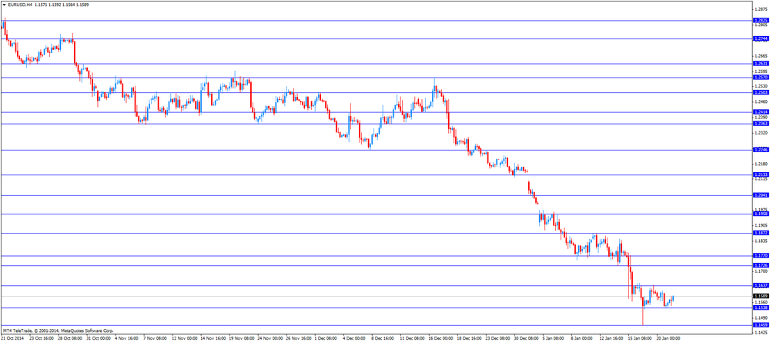Screen dimensions: 770x342
Task: Select the 1.2414 price level label
Action: click(760, 112)
